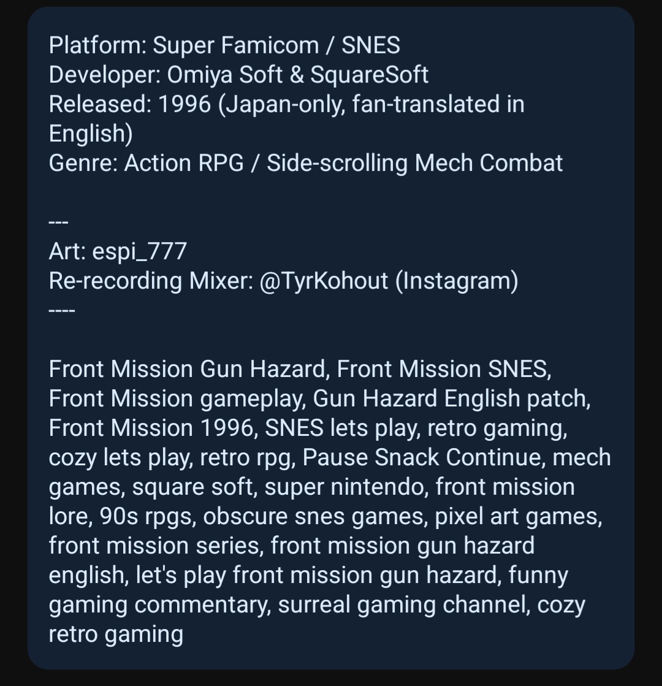Image resolution: width=662 pixels, height=686 pixels.
Task: Click the three-dash separator above Art
Action: 58,223
